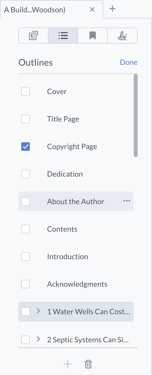Delete selected outline with trash icon

tap(88, 364)
